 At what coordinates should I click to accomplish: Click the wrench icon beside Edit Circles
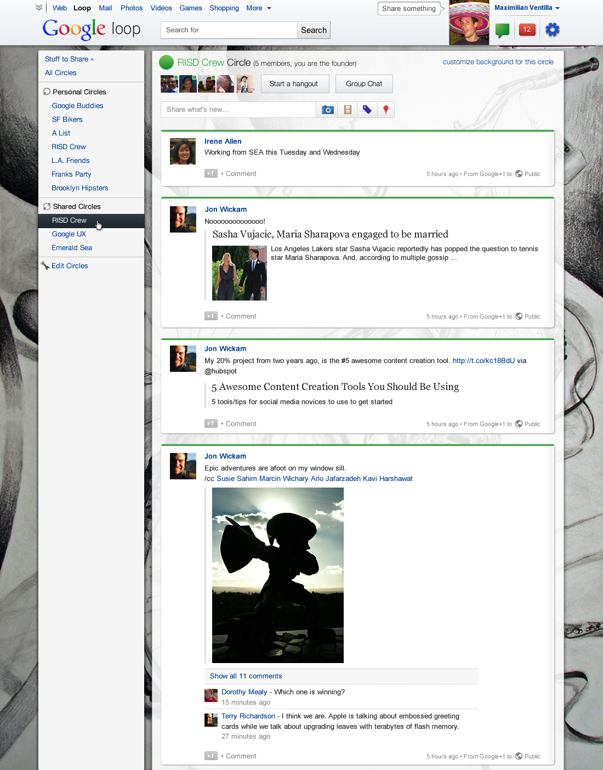point(45,265)
